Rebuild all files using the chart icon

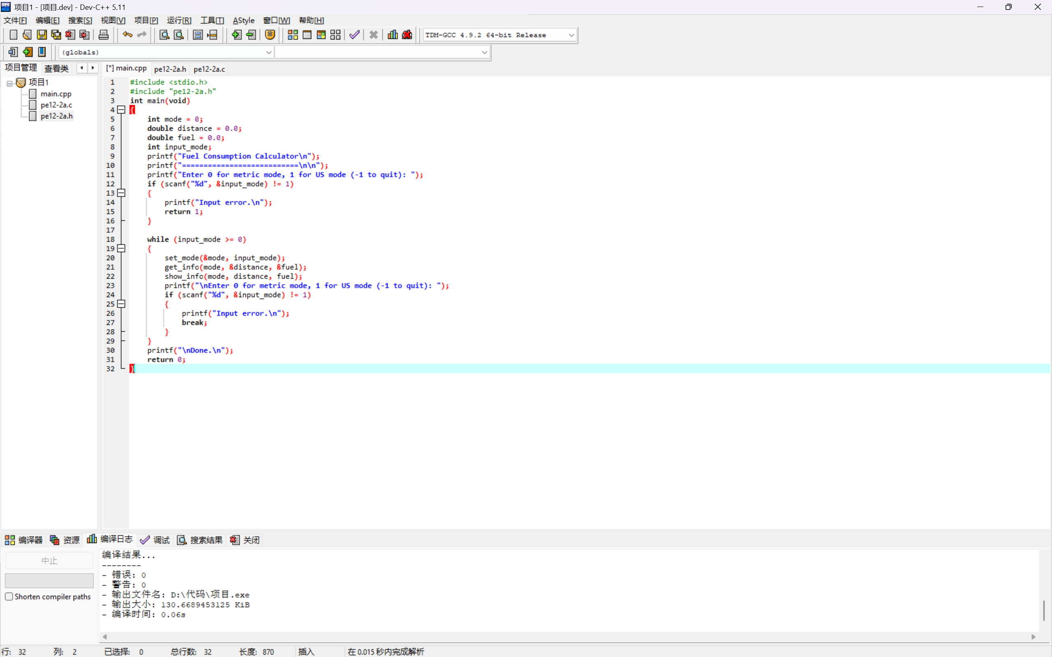tap(392, 35)
